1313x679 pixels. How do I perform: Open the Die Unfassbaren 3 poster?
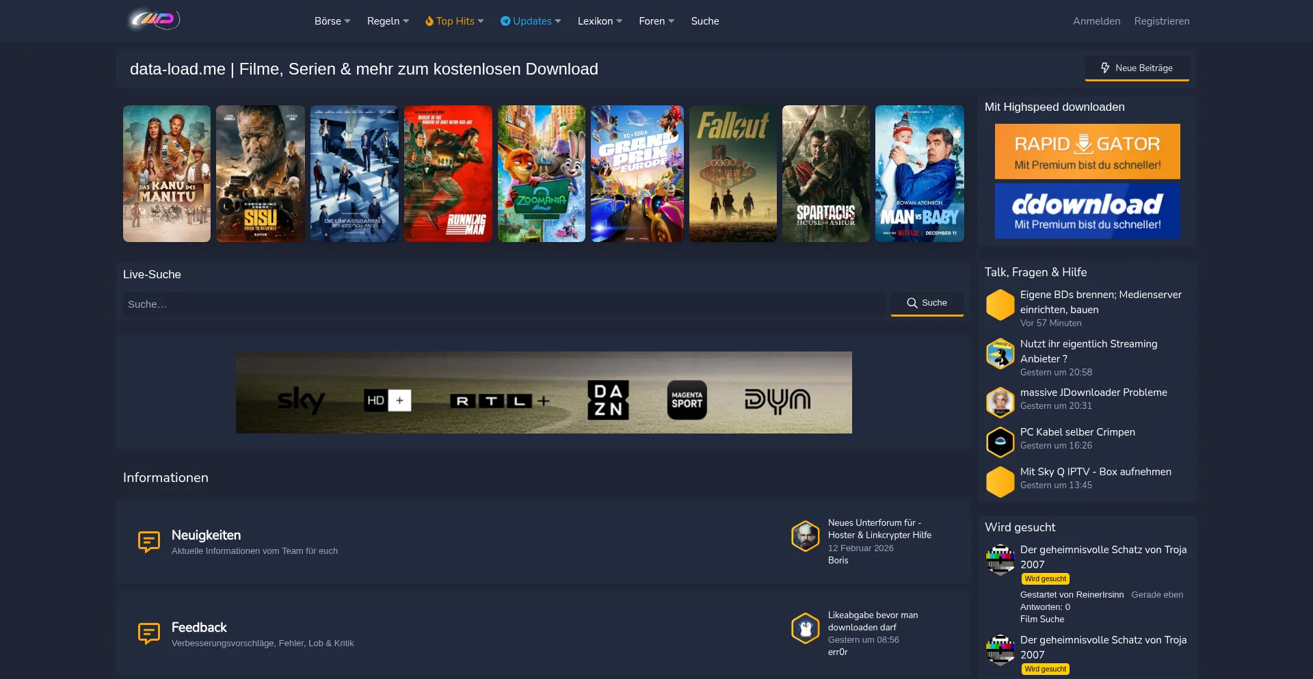tap(354, 174)
